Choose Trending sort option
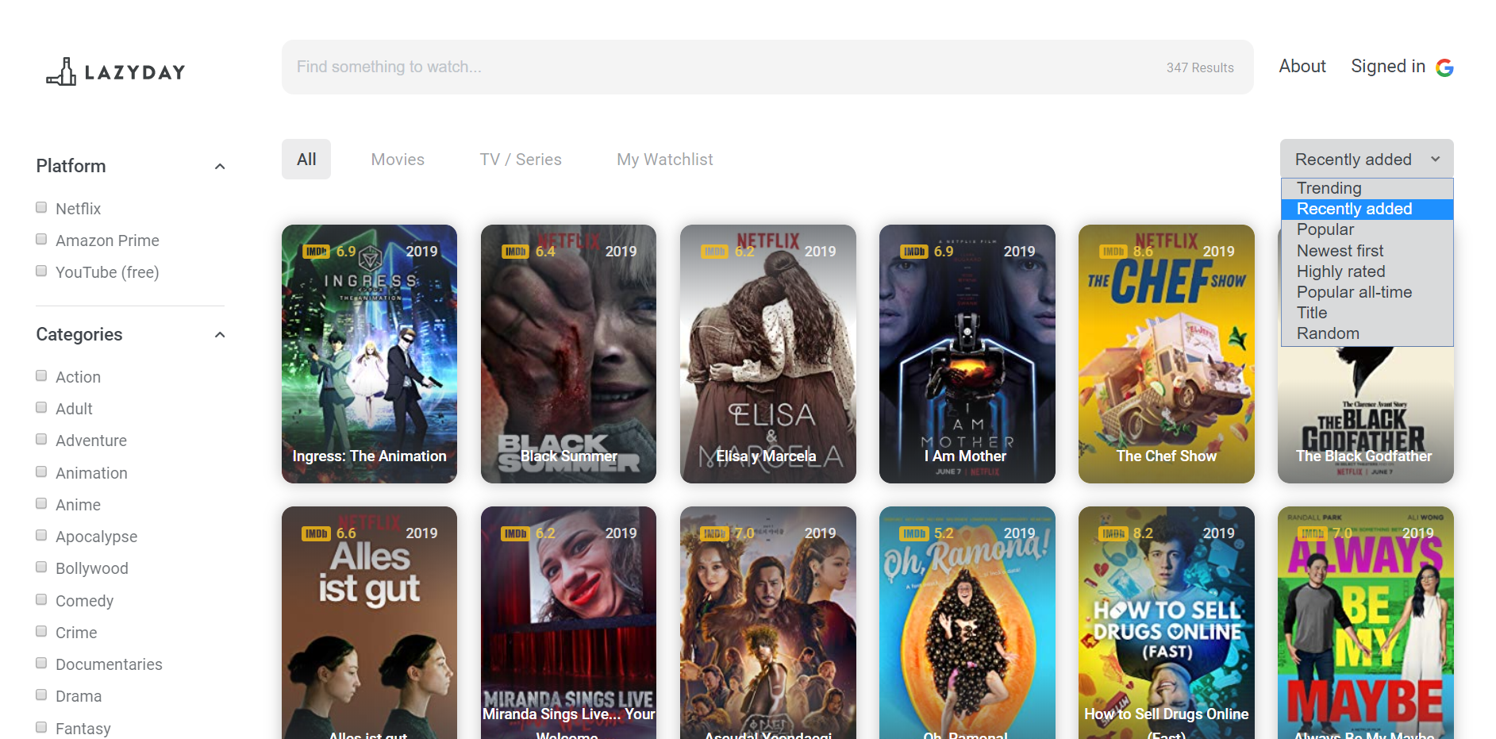 [x=1367, y=188]
